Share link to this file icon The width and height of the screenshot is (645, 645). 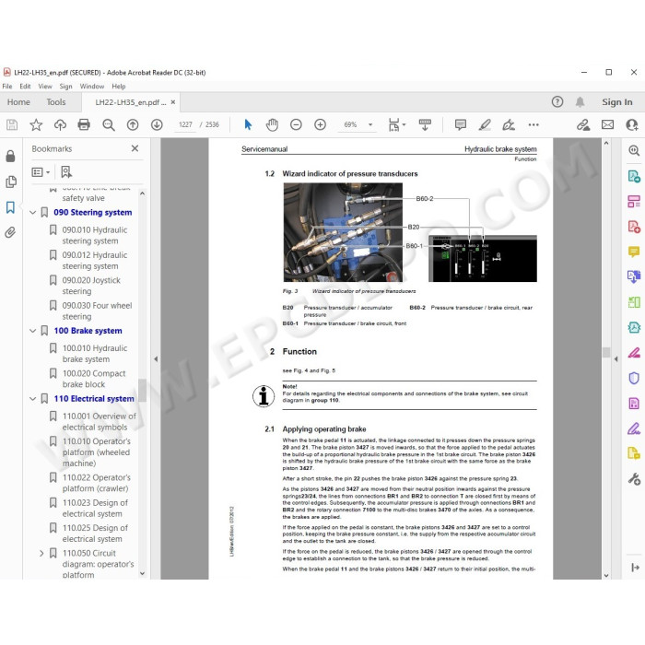click(583, 124)
